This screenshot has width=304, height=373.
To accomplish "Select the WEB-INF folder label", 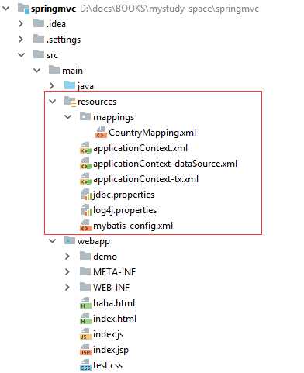I will point(112,288).
